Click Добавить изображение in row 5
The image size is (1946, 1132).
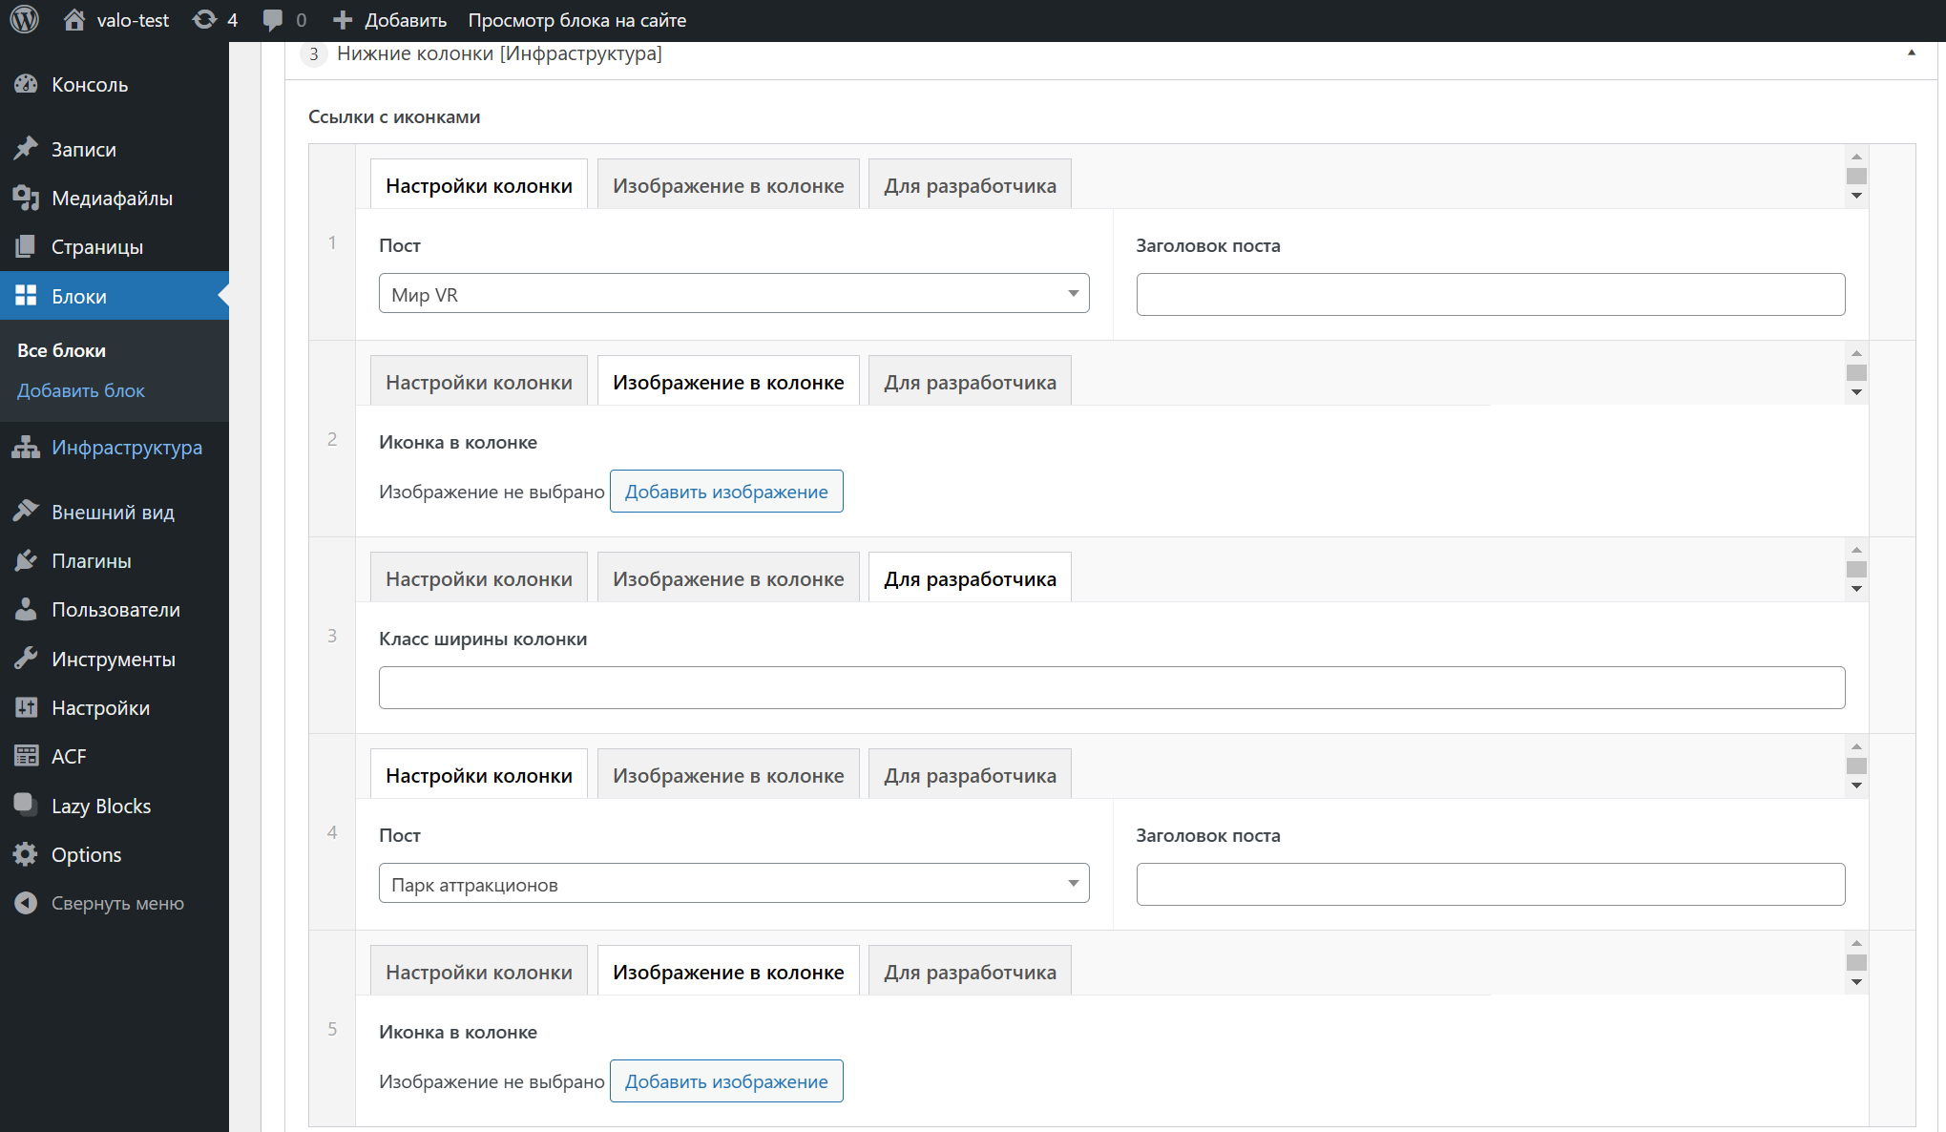(x=726, y=1081)
